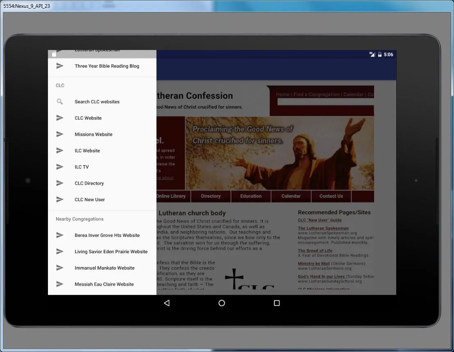This screenshot has width=454, height=352.
Task: Click Find a Congregation header link
Action: coord(316,94)
